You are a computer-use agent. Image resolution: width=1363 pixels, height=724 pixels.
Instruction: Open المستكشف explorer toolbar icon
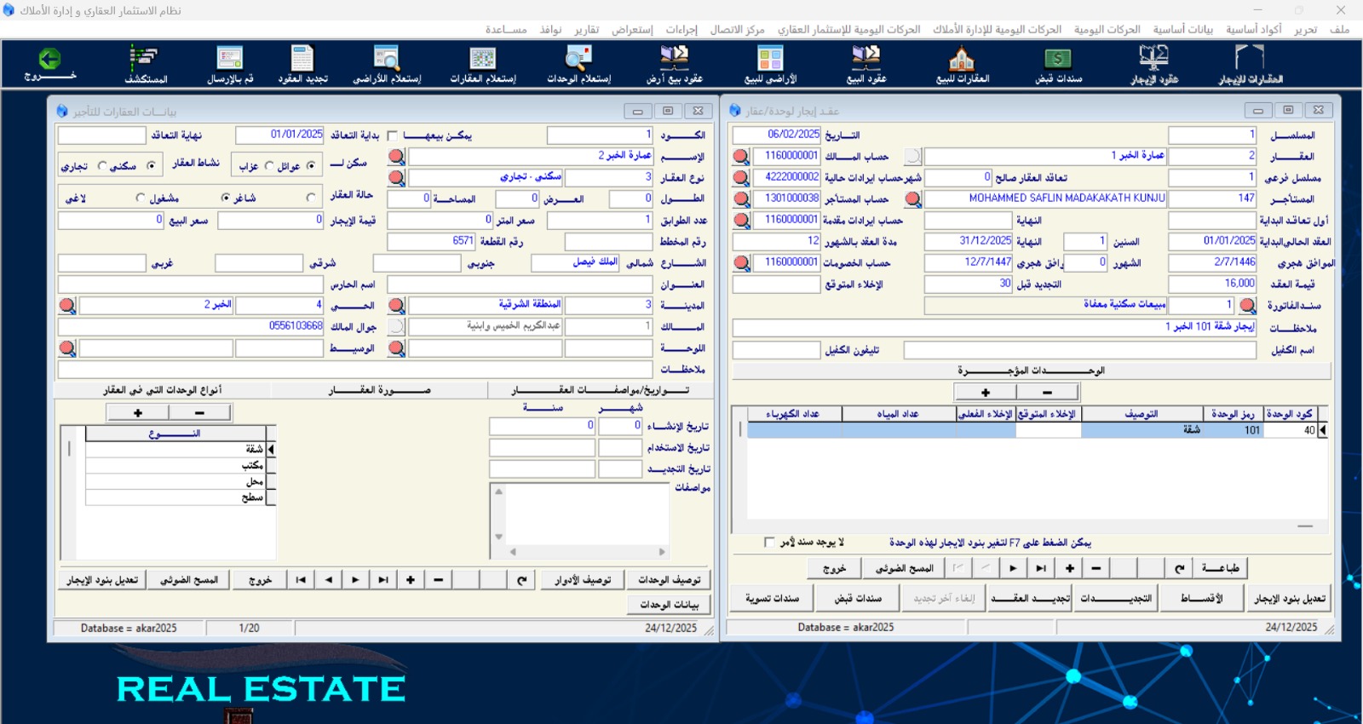(x=146, y=64)
